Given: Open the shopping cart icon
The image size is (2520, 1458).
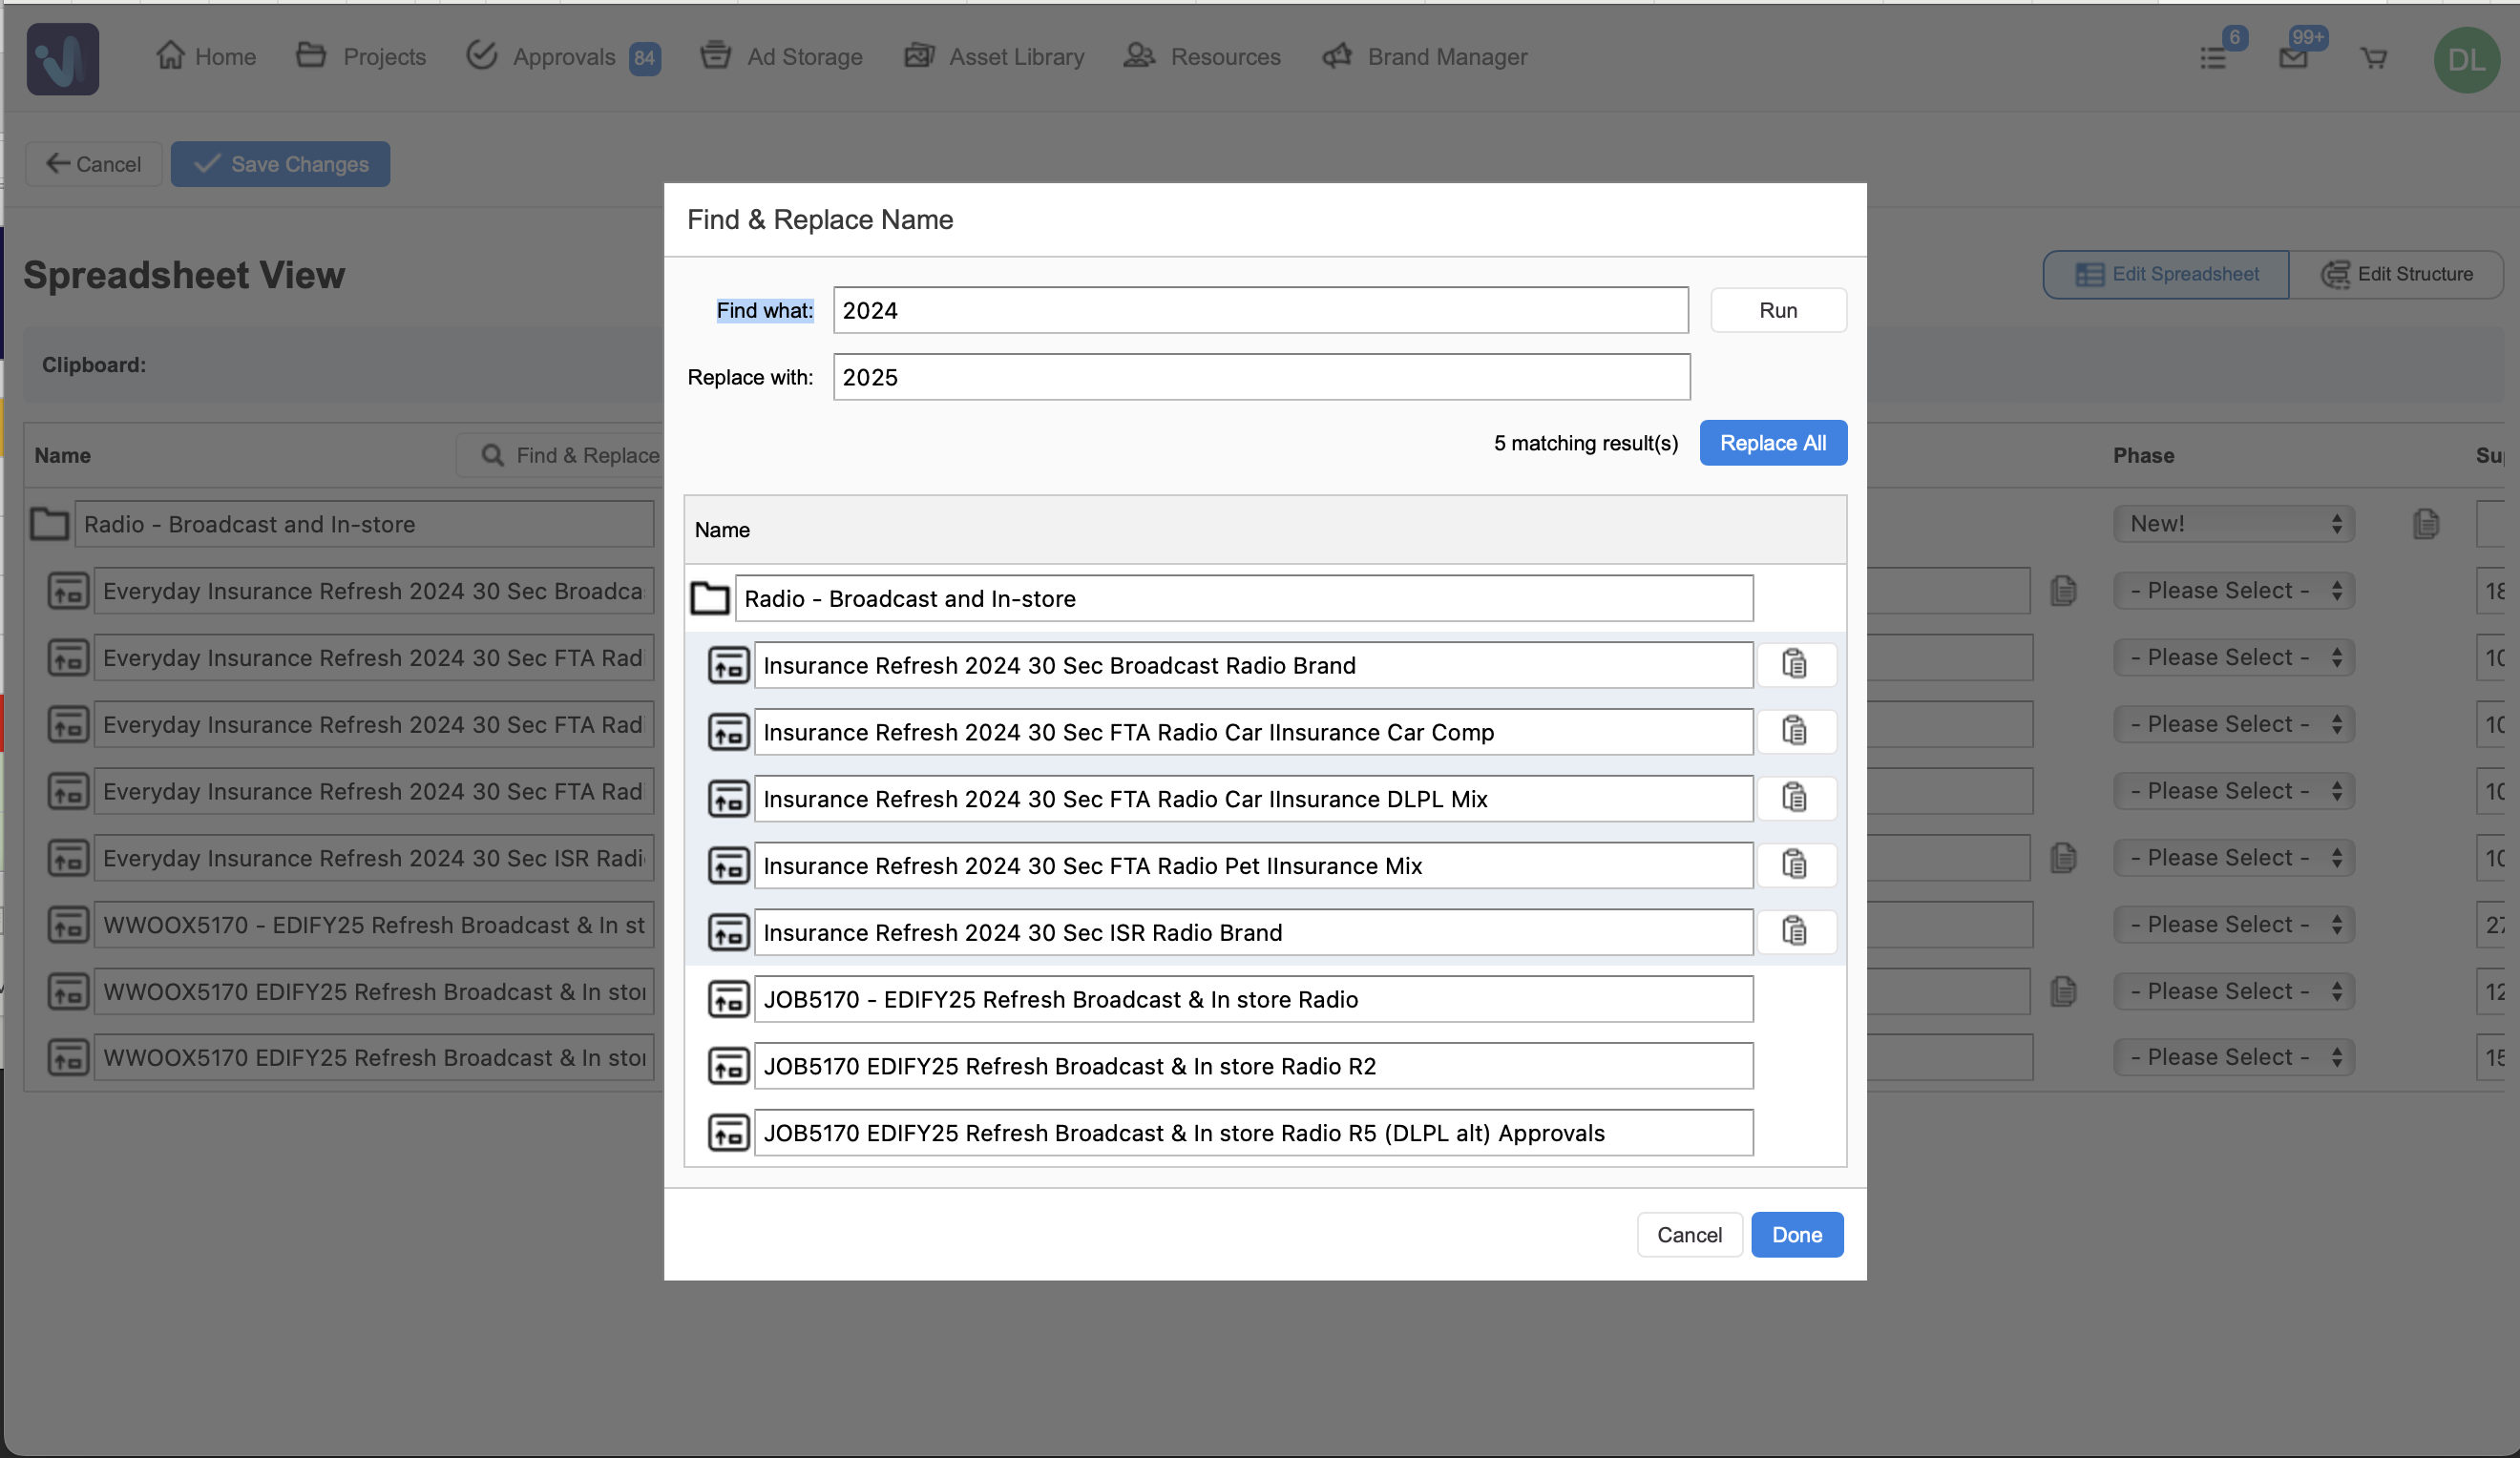Looking at the screenshot, I should tap(2373, 58).
